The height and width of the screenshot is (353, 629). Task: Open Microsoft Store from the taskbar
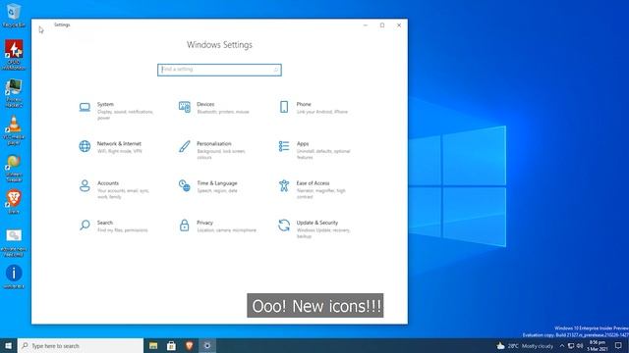(x=171, y=346)
